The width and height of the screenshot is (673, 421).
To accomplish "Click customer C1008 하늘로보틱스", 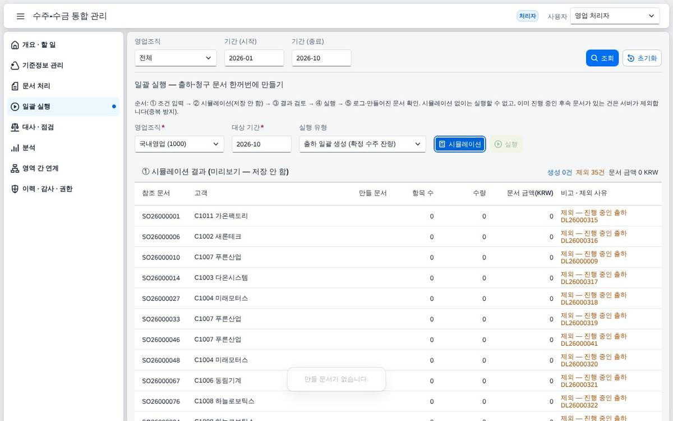I will (224, 401).
